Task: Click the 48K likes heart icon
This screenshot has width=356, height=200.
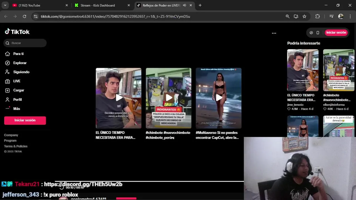Action: click(325, 109)
